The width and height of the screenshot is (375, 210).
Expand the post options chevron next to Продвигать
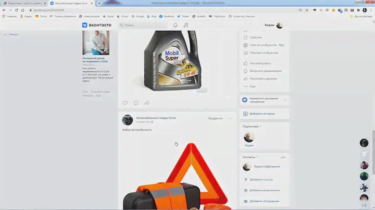(230, 119)
